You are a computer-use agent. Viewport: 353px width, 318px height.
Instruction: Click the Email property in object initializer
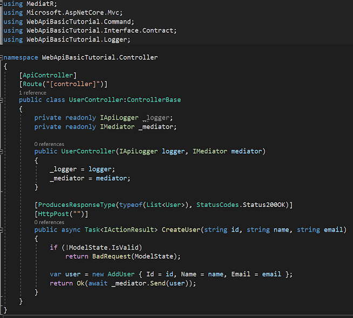(241, 274)
